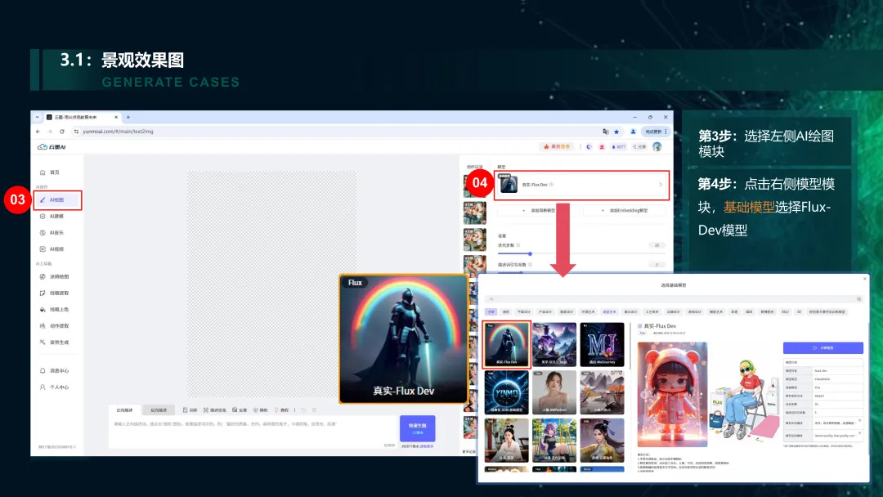The width and height of the screenshot is (883, 497).
Task: Open the AI视频 video module icon
Action: (x=43, y=248)
